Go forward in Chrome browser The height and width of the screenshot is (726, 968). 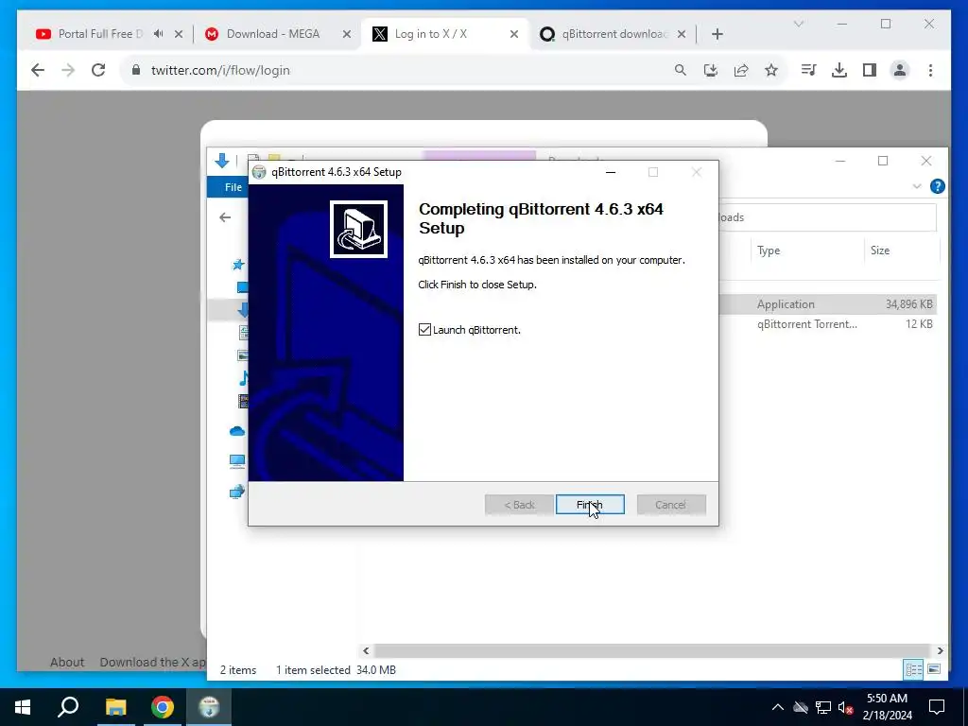(x=68, y=70)
